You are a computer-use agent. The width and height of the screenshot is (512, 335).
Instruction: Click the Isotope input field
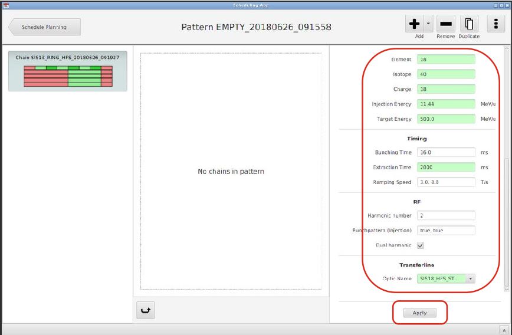point(445,74)
